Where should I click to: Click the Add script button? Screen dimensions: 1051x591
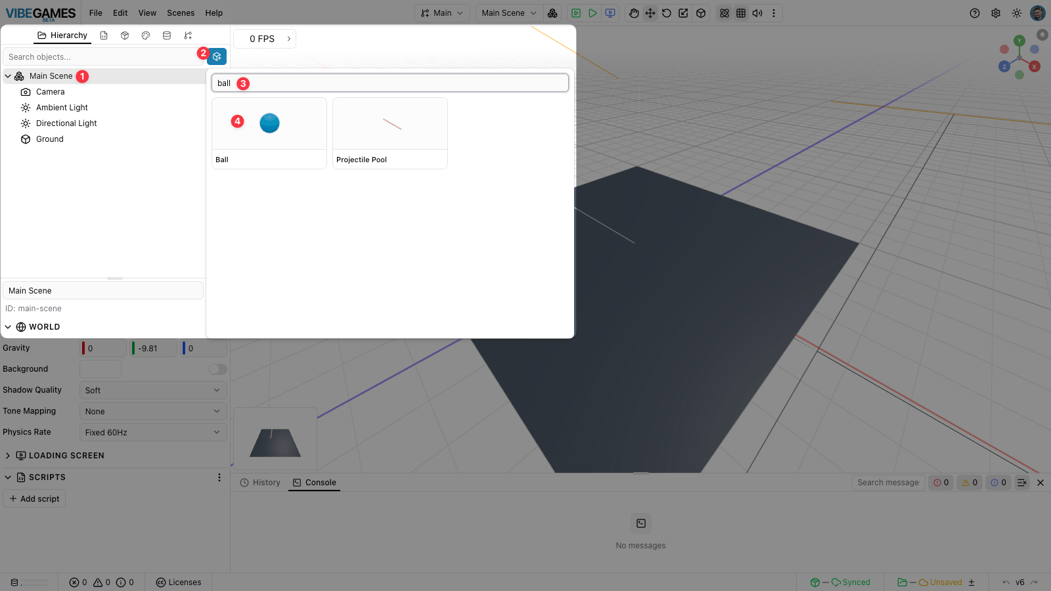pos(34,499)
